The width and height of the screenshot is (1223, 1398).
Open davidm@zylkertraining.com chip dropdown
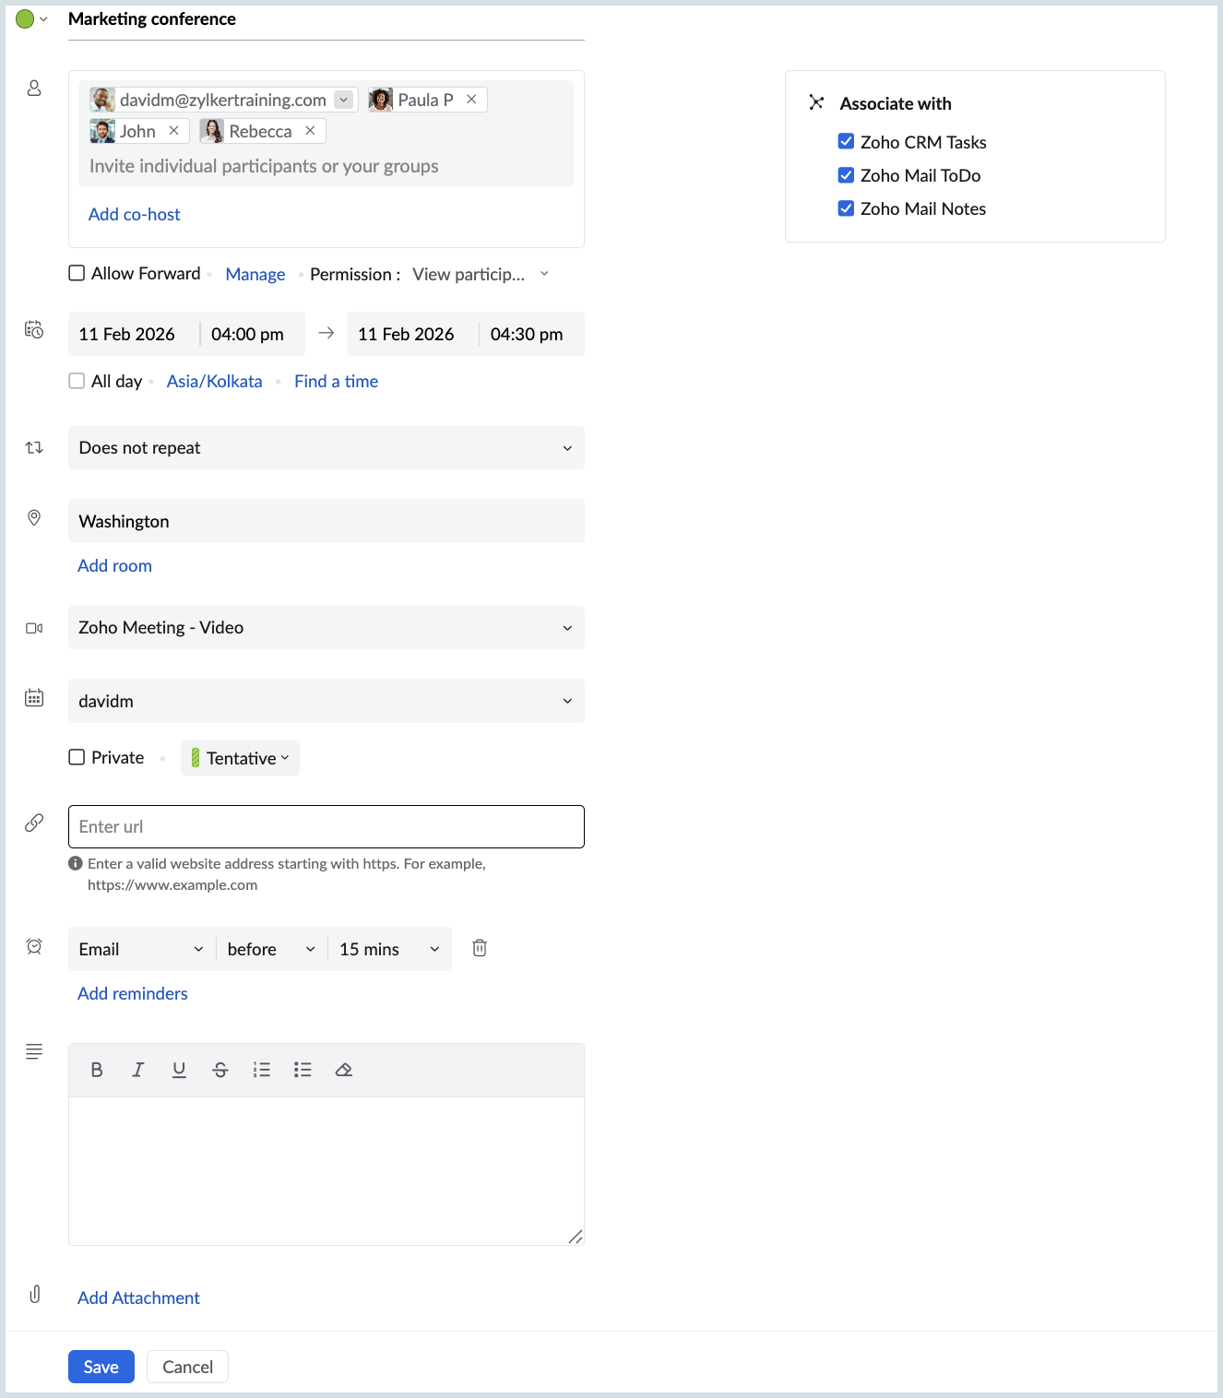(344, 100)
